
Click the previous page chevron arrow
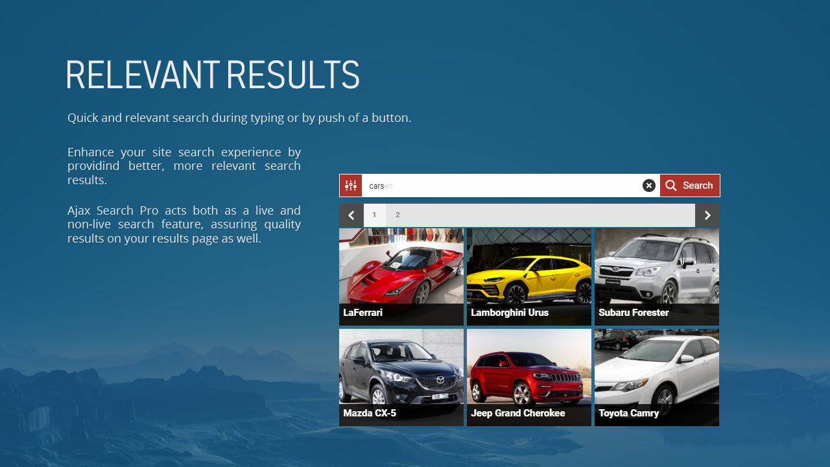click(351, 215)
